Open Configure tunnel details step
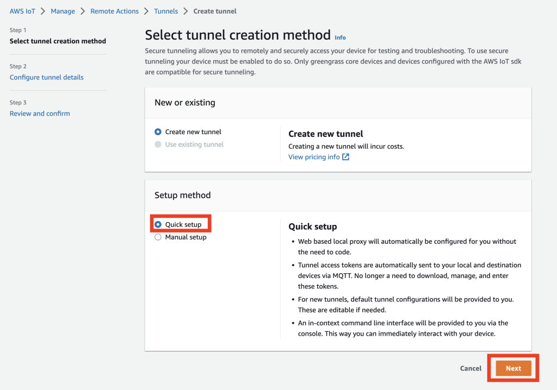This screenshot has width=557, height=390. pyautogui.click(x=47, y=78)
